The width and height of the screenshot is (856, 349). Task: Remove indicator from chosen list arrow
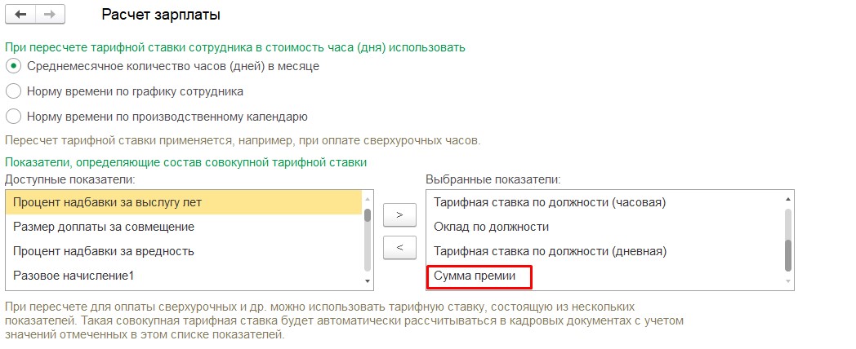[399, 247]
